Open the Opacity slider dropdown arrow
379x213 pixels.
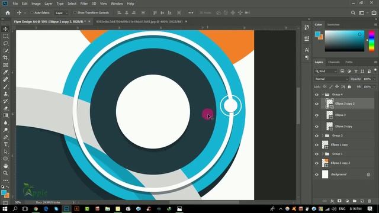(x=374, y=79)
